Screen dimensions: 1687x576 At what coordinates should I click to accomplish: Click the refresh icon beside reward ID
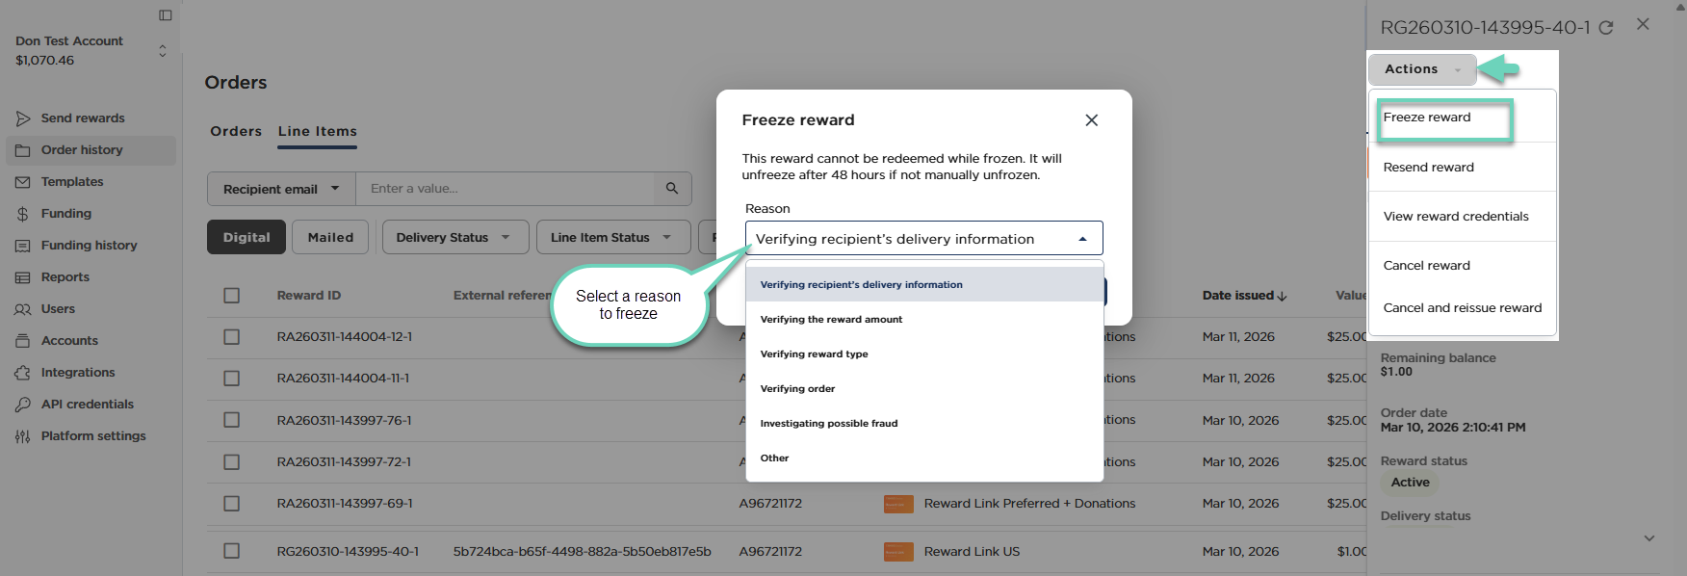click(1606, 28)
